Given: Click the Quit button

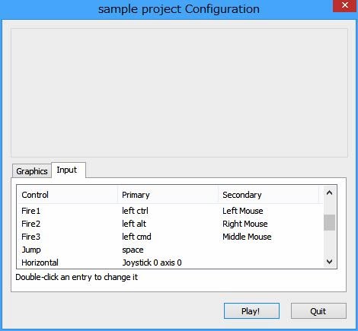Looking at the screenshot, I should pos(318,311).
